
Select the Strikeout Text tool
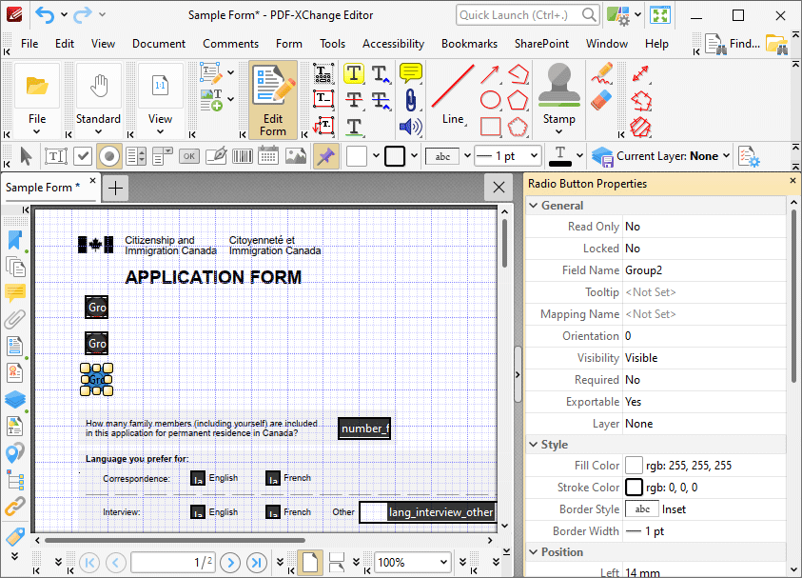pyautogui.click(x=354, y=100)
